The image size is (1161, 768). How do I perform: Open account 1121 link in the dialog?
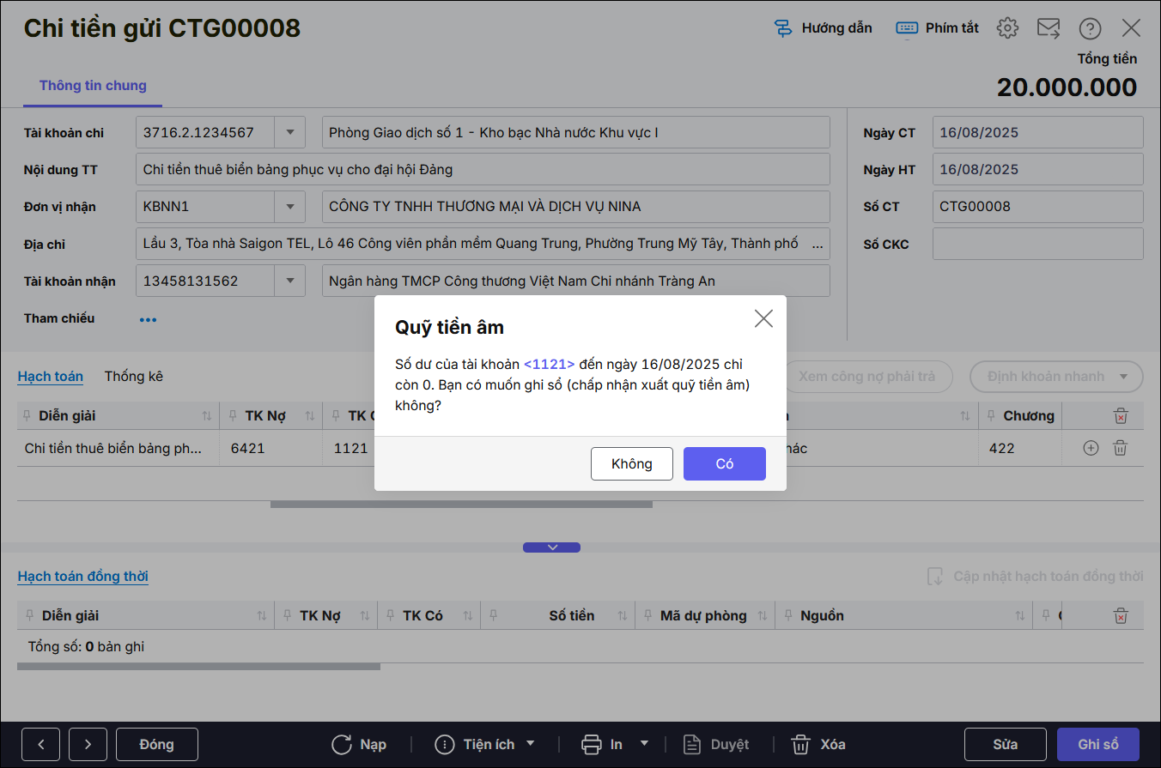coord(550,365)
